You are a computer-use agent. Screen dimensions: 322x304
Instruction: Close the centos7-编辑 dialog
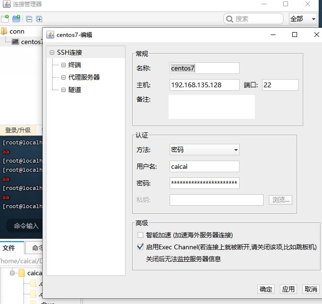tap(317, 35)
